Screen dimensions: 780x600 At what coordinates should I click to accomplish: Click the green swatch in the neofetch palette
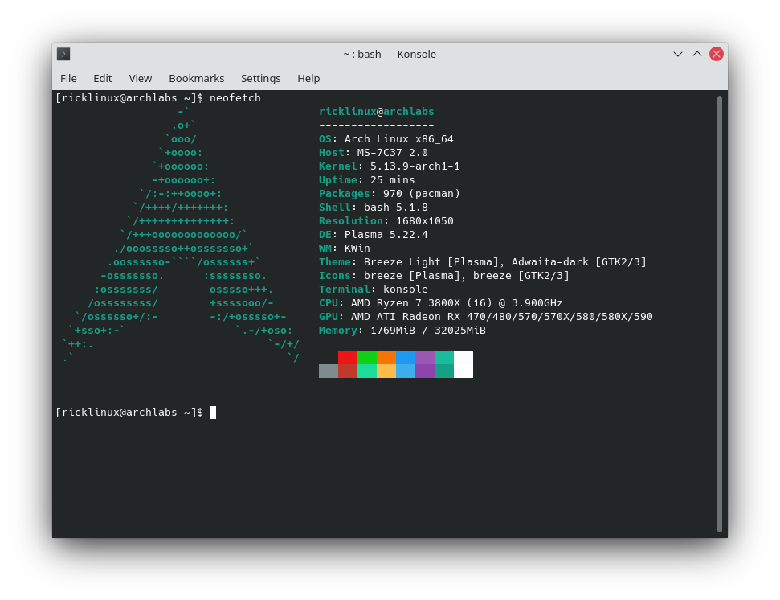coord(367,358)
